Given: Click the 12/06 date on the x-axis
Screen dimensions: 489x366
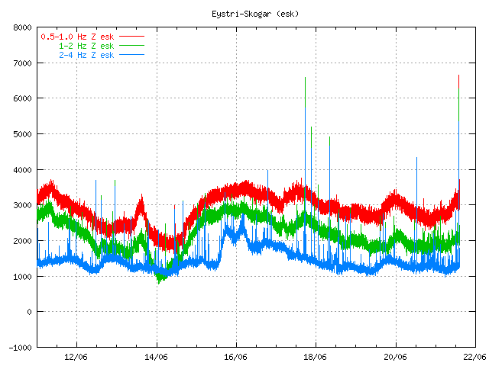Looking at the screenshot, I should [76, 356].
